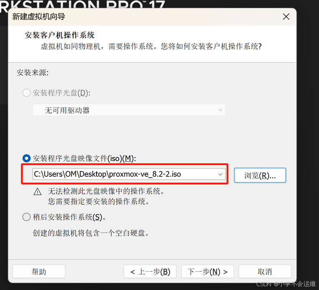Cancel the wizard with 取消
This screenshot has height=290, width=319.
coord(265,272)
